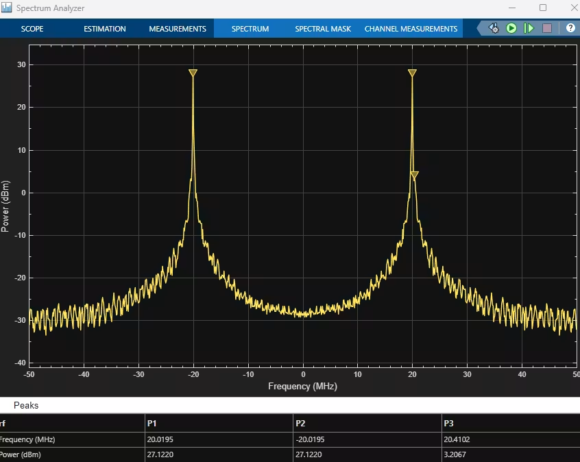Screen dimensions: 580x462
Task: Click the Frequency (MHz) x-axis label
Action: (x=302, y=386)
